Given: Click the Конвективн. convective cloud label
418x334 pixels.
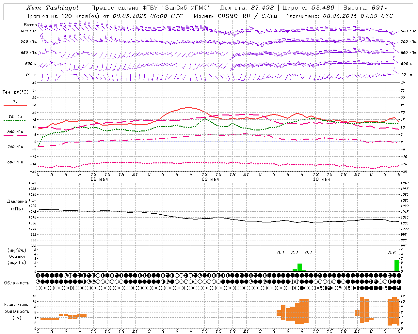Looking at the screenshot, I should click(17, 305).
